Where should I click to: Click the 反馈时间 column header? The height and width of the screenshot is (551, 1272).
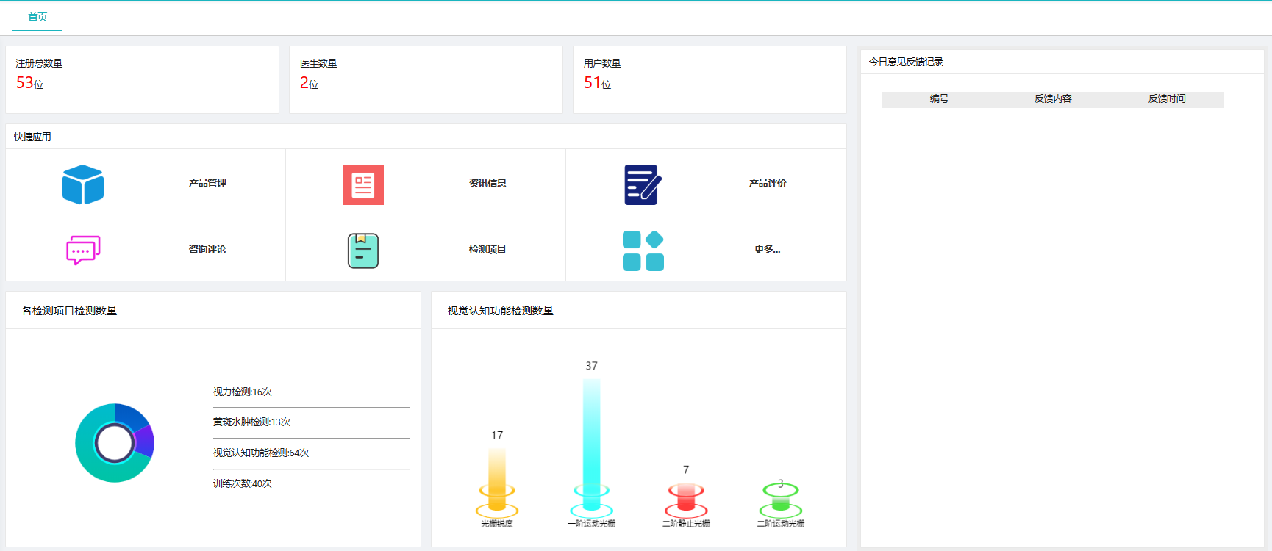click(x=1167, y=98)
